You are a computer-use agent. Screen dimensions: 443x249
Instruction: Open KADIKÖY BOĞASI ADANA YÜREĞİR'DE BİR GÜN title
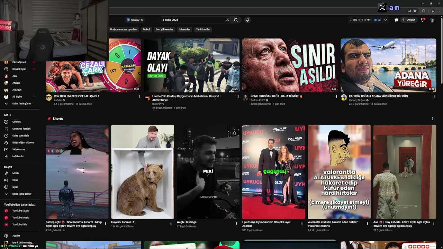click(378, 96)
